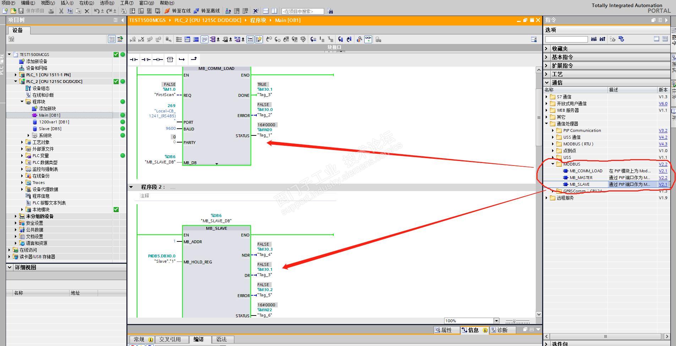Insert an output coil
Screen dimensions: 676x346
click(158, 59)
